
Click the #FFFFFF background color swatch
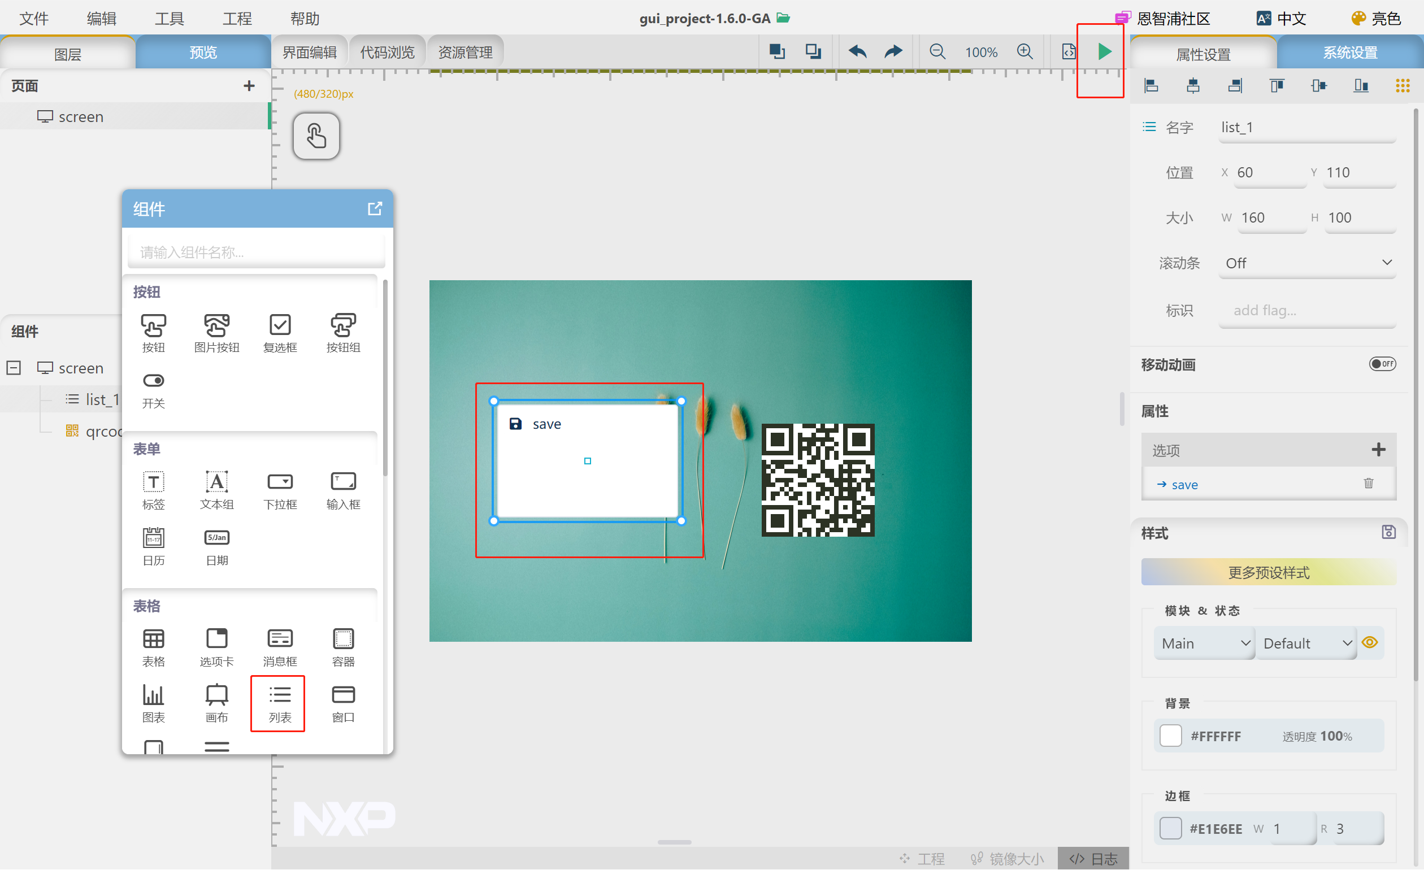[1171, 736]
